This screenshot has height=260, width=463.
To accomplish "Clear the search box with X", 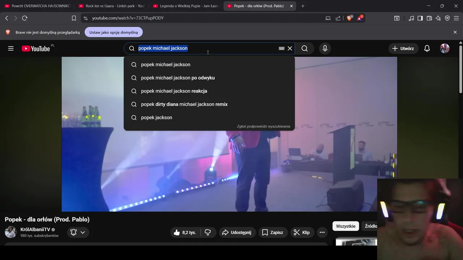I will [x=290, y=48].
